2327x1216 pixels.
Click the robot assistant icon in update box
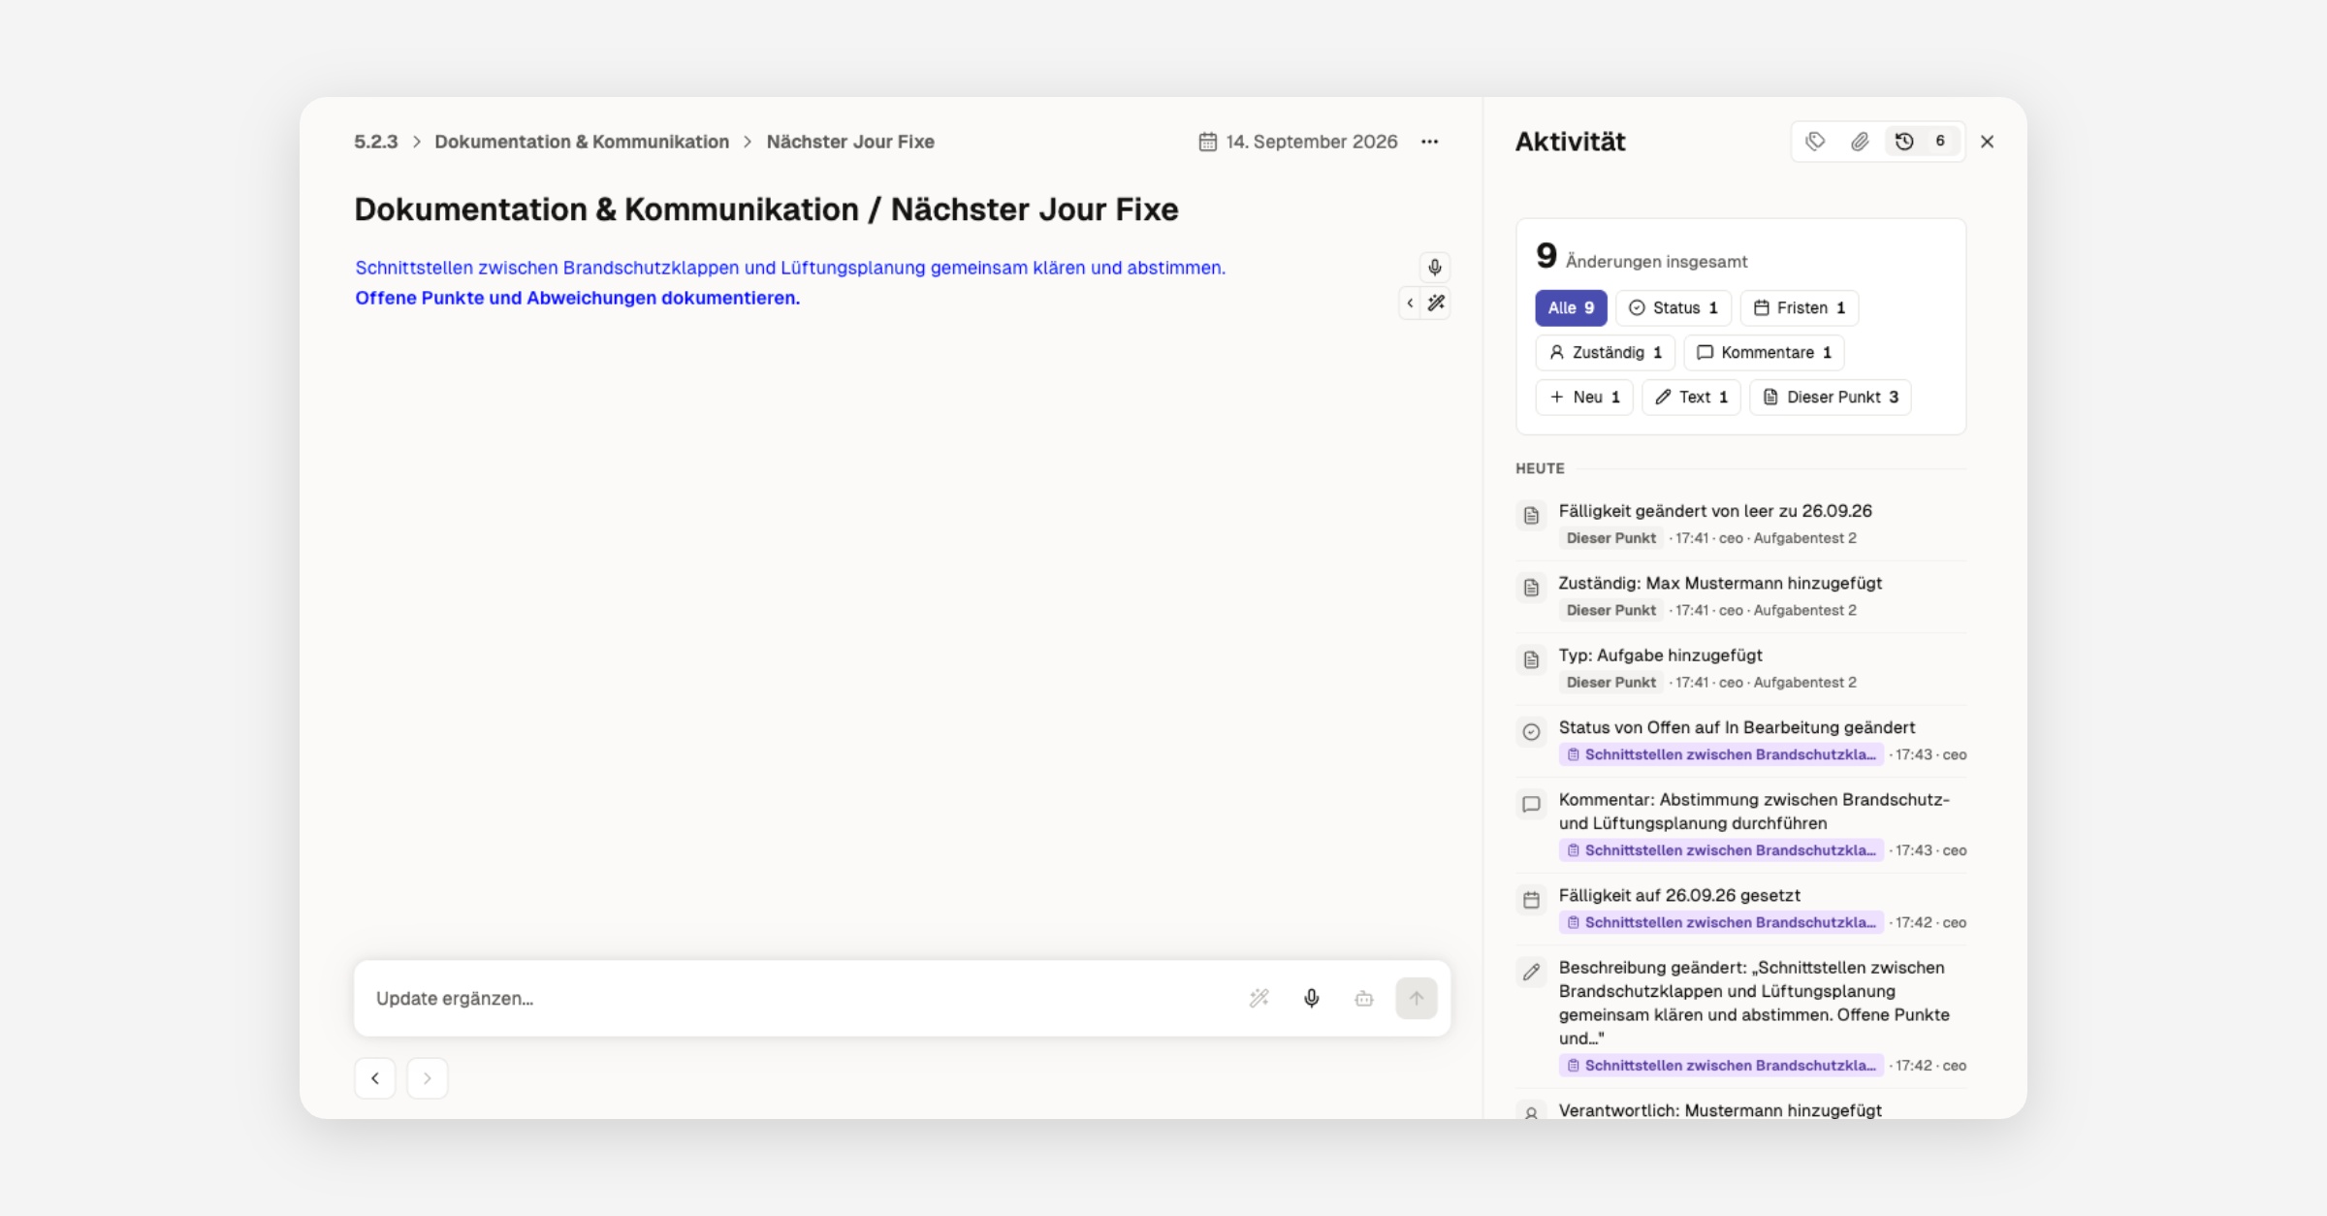(1363, 998)
